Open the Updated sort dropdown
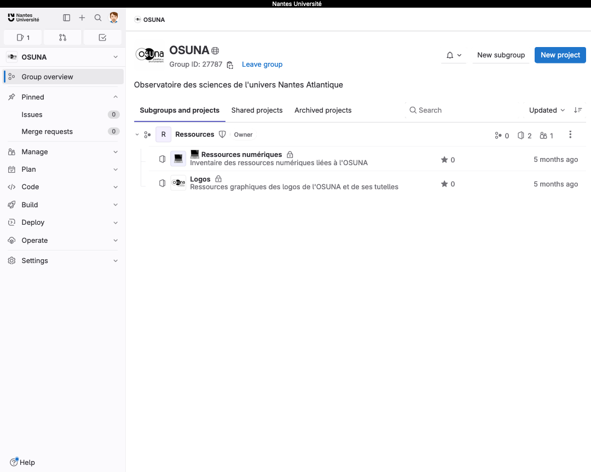 [x=547, y=110]
